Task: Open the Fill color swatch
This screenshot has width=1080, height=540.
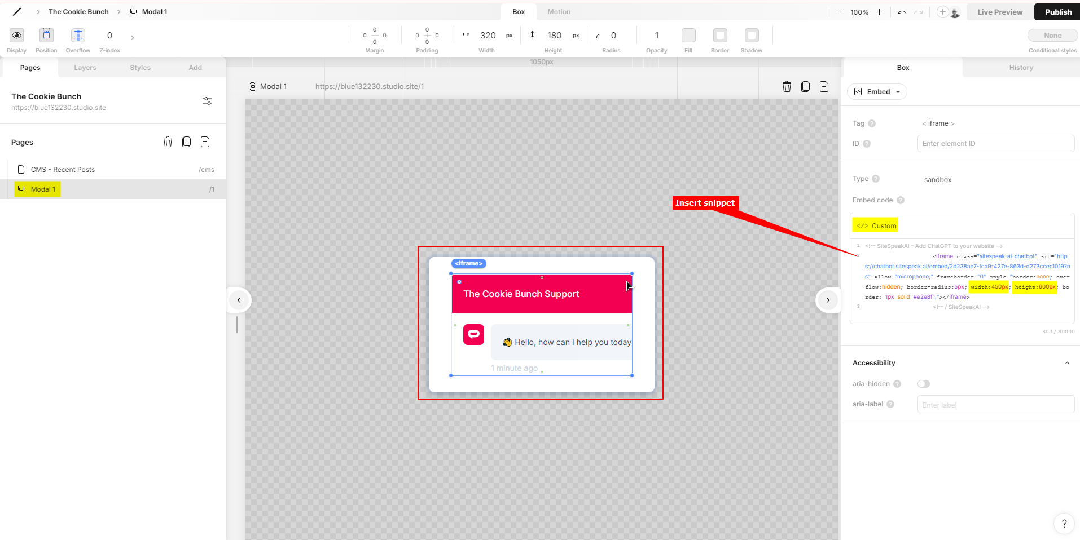Action: pos(688,36)
